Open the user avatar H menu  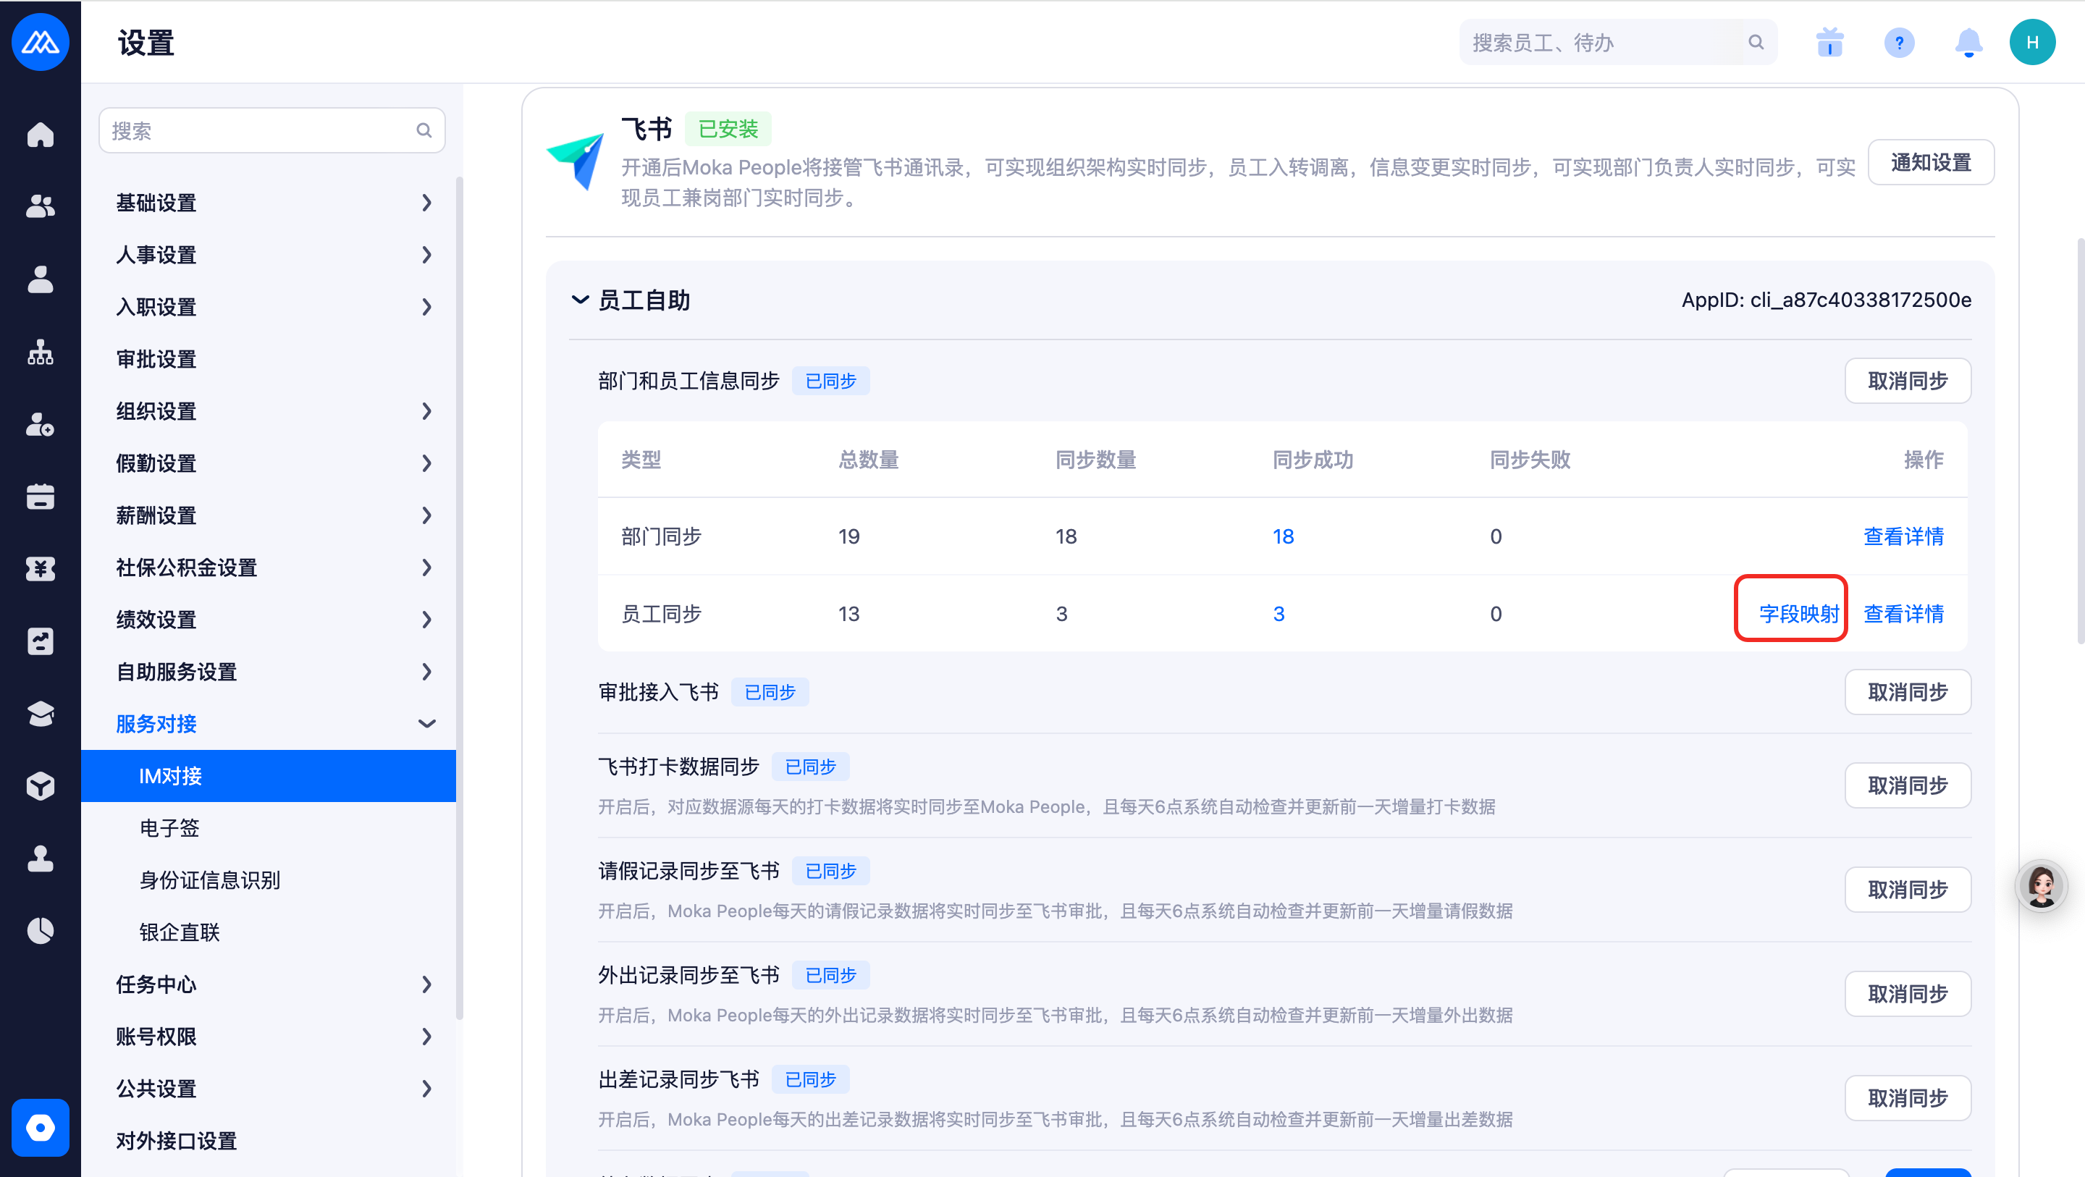pyautogui.click(x=2031, y=42)
